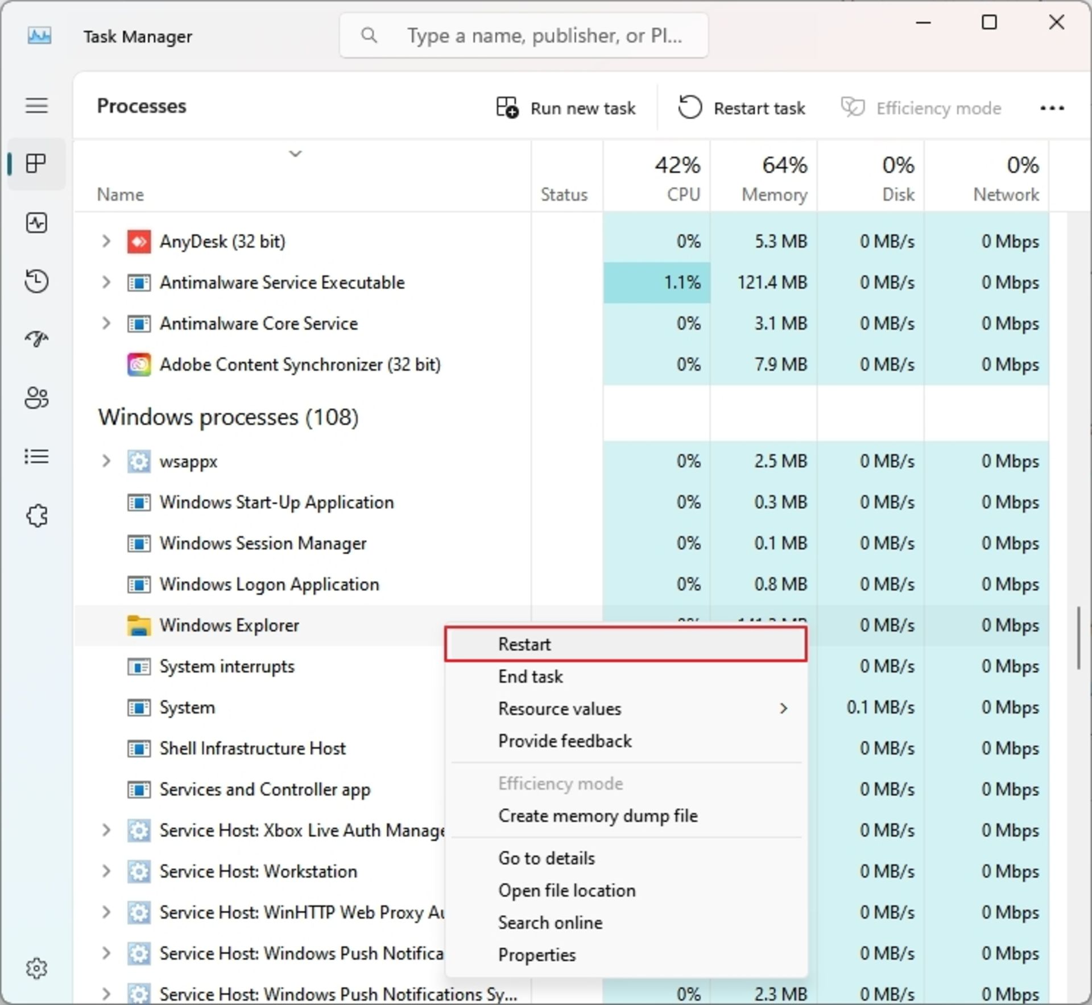Click the 1.1% CPU cell
Viewport: 1092px width, 1005px height.
pos(656,283)
